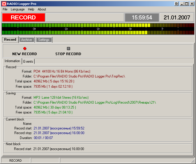This screenshot has height=164, width=196.
Task: Select the Record tab
Action: coord(10,39)
